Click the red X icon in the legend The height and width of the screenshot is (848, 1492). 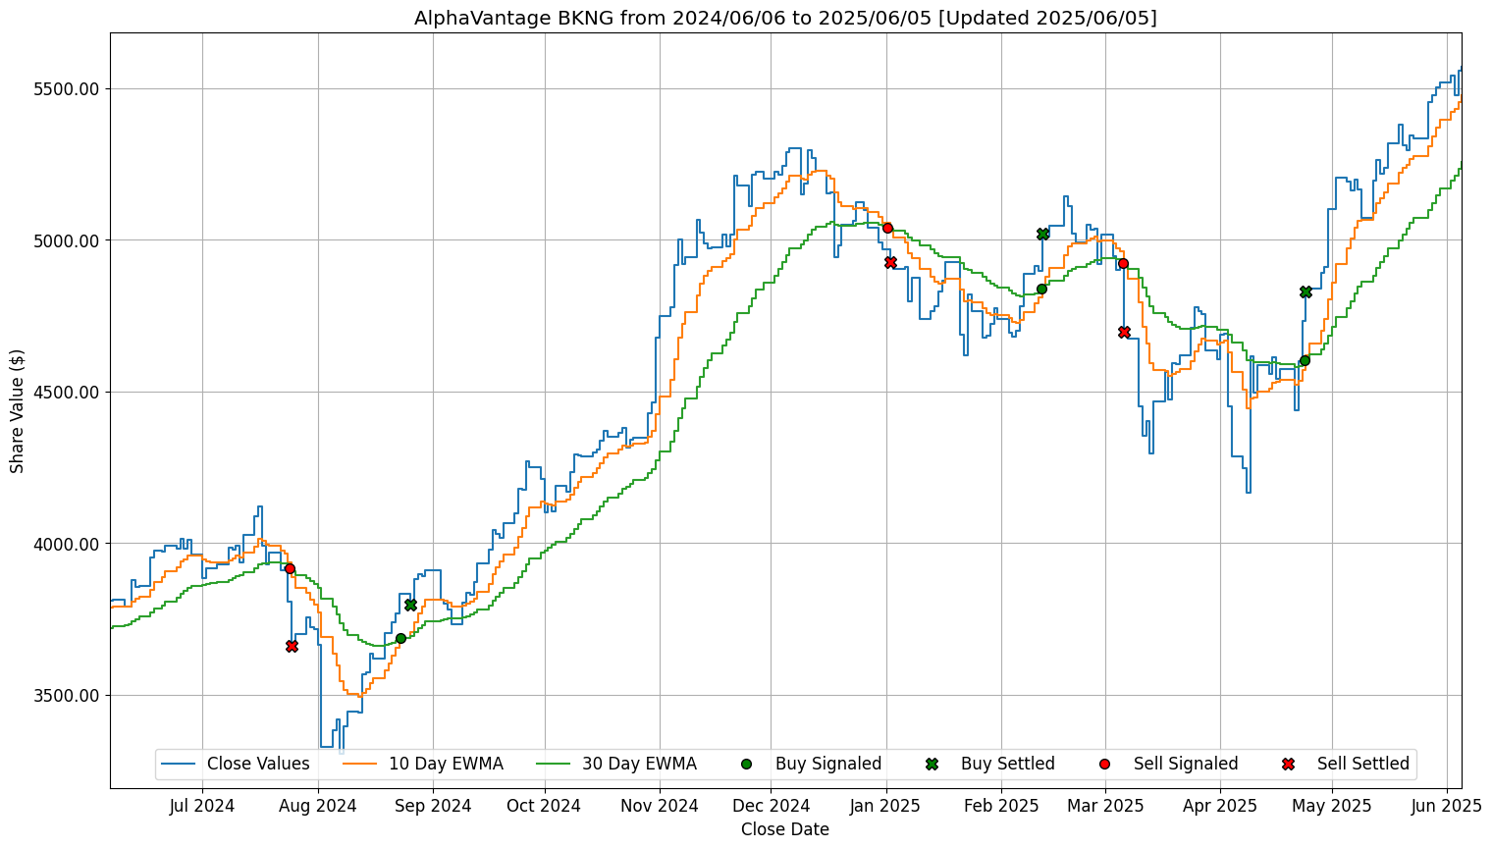tap(1288, 764)
